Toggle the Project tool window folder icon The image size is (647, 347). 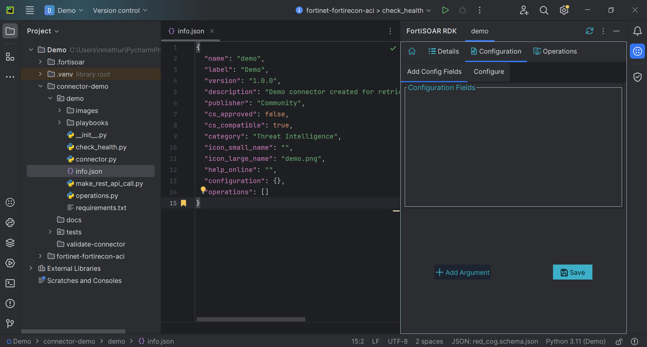10,31
